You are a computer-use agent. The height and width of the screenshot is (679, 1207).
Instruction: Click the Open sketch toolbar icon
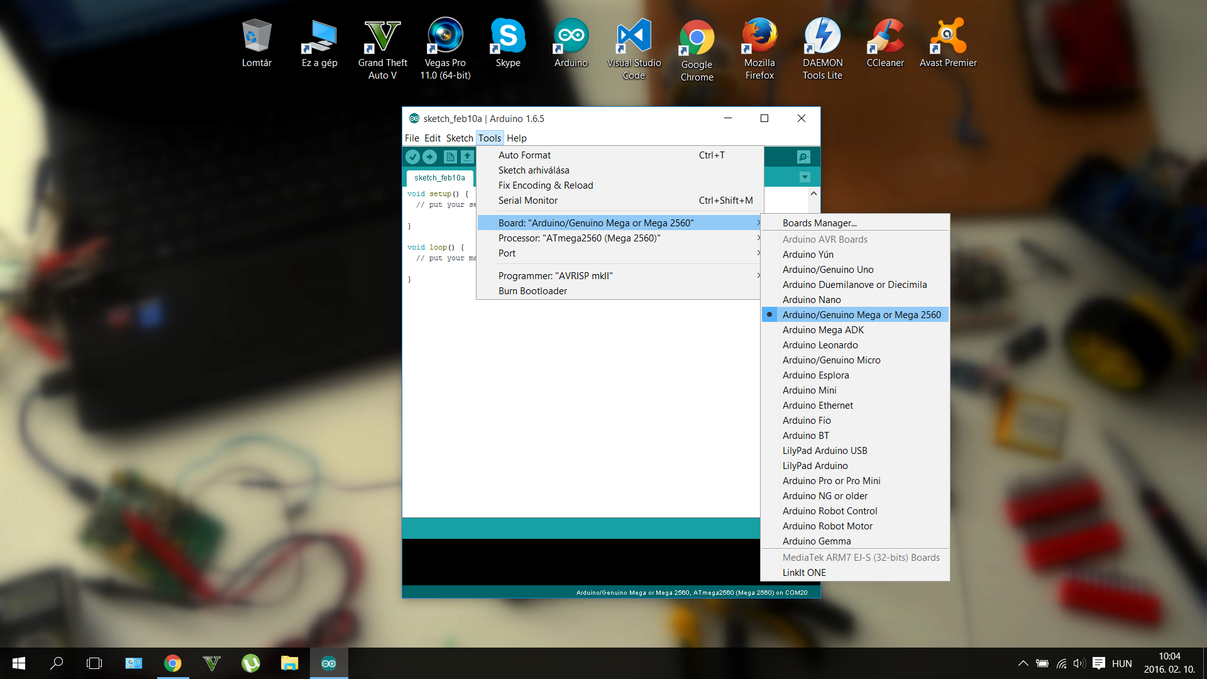click(x=467, y=157)
